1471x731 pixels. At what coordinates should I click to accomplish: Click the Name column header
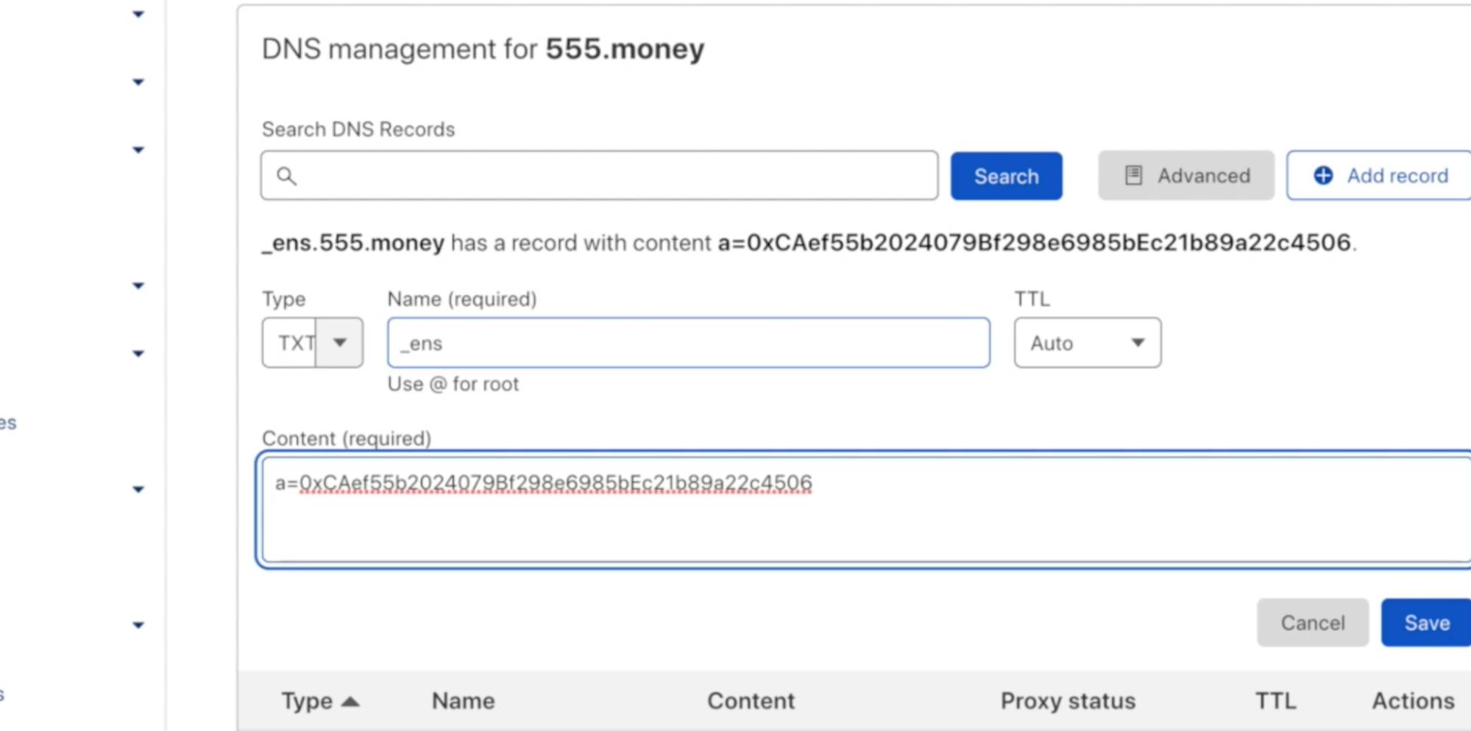tap(463, 702)
